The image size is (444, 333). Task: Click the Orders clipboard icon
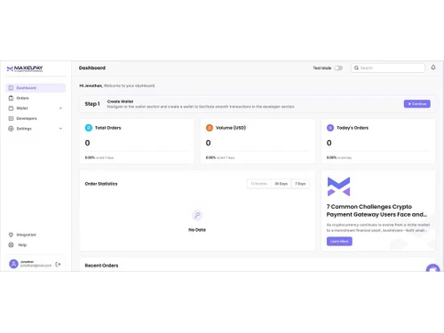(x=11, y=98)
